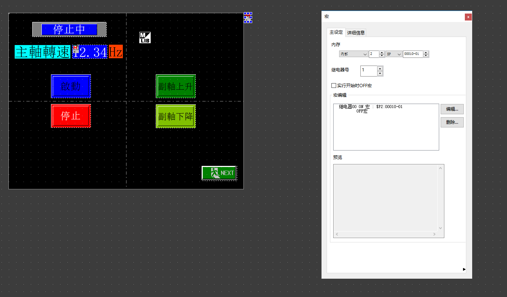Select the green 副軸上升 switch

click(176, 86)
